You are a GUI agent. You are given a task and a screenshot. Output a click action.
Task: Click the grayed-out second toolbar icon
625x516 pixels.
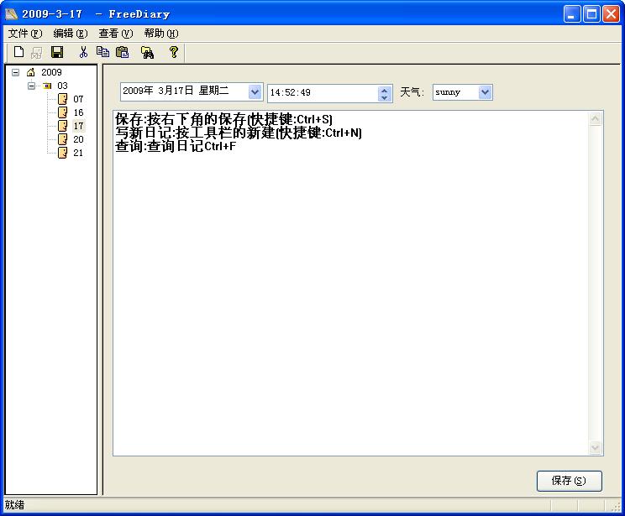[x=37, y=52]
